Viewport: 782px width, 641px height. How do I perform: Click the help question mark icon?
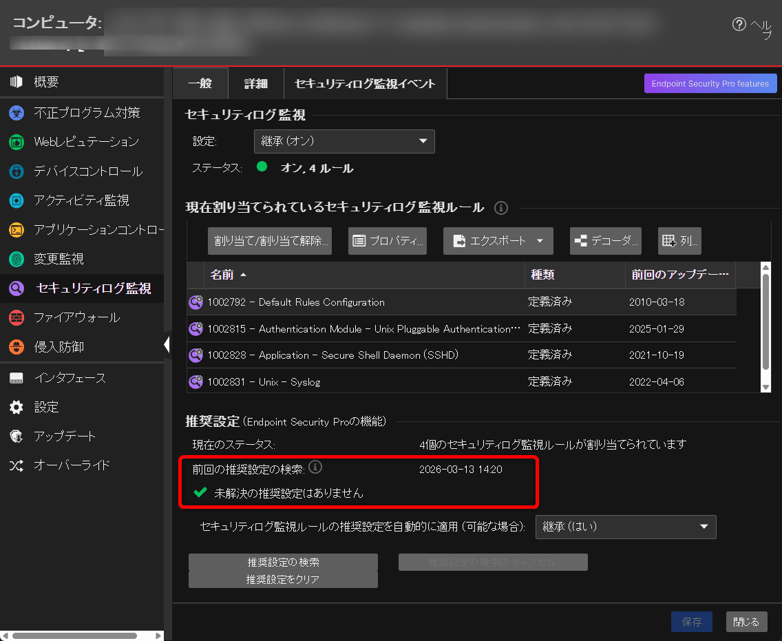point(739,24)
